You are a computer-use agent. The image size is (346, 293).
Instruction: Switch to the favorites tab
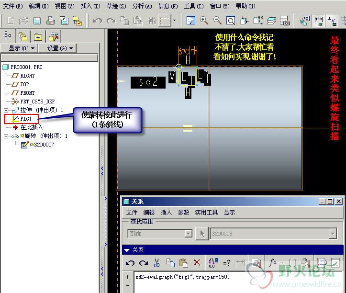pyautogui.click(x=38, y=36)
